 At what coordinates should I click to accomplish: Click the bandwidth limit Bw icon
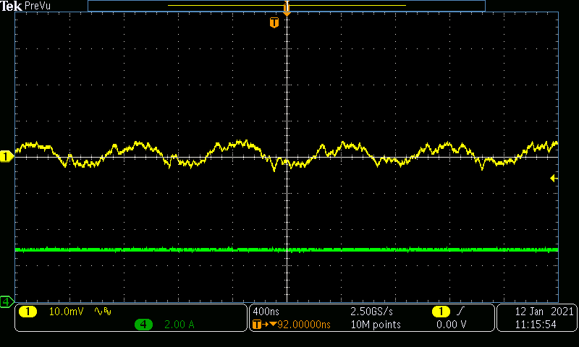tap(103, 312)
